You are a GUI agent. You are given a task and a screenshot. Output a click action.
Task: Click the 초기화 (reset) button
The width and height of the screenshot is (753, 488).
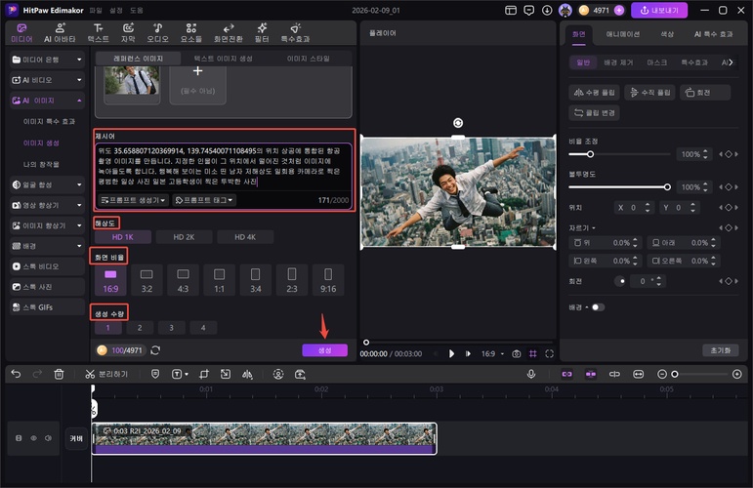[x=721, y=350]
